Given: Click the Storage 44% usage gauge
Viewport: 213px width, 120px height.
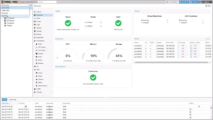Looking at the screenshot, I should [119, 54].
